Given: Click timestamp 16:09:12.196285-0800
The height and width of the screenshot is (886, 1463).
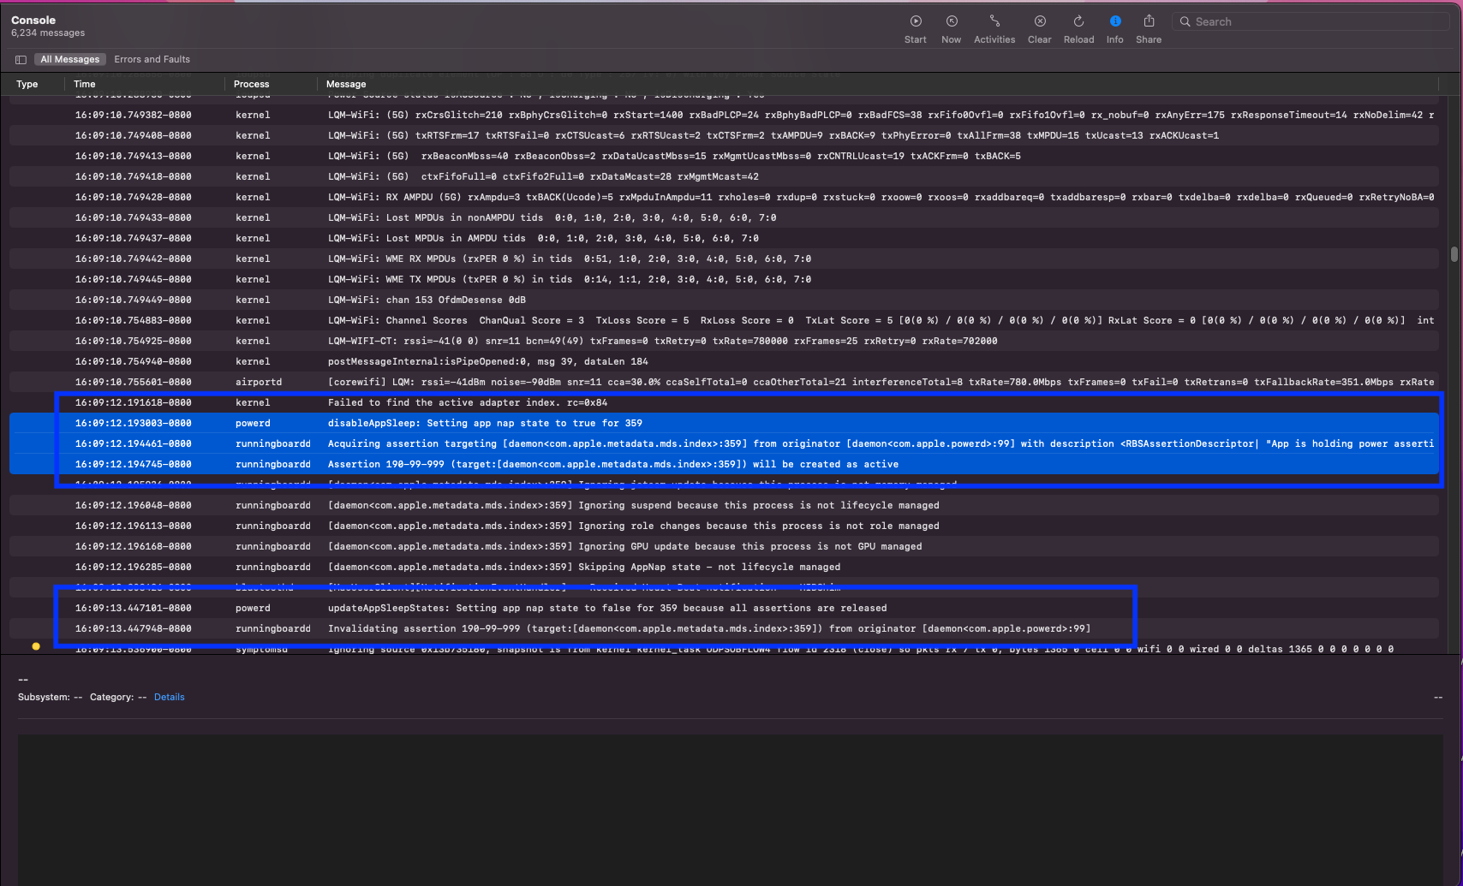Looking at the screenshot, I should pyautogui.click(x=133, y=567).
